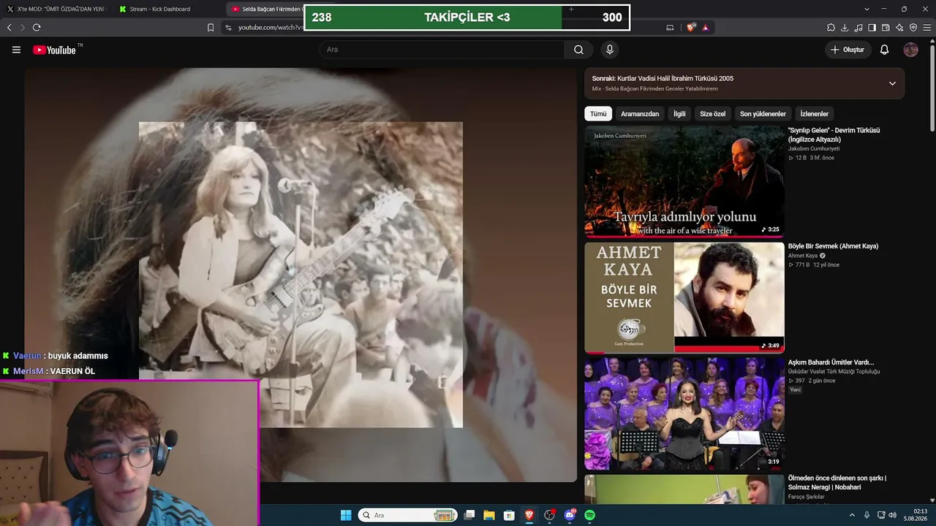Open the YouTube guide hamburger menu
The width and height of the screenshot is (936, 526).
pos(16,50)
